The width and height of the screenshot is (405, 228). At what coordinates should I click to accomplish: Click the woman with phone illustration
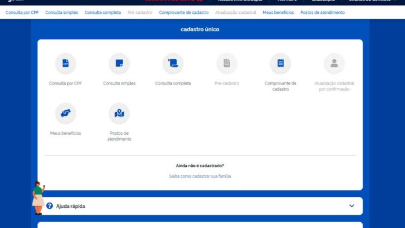coord(38,198)
